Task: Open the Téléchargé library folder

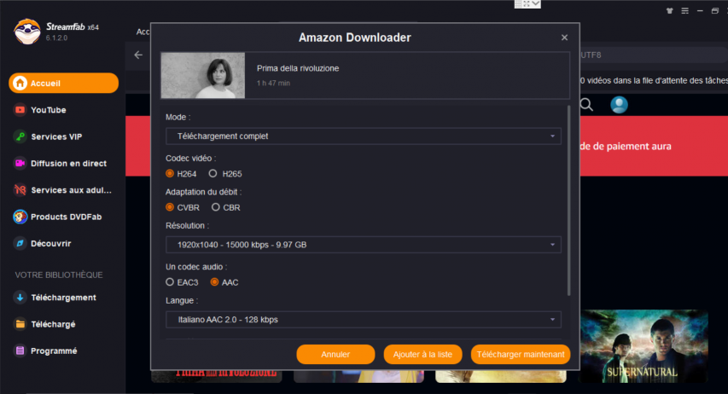Action: click(x=53, y=324)
